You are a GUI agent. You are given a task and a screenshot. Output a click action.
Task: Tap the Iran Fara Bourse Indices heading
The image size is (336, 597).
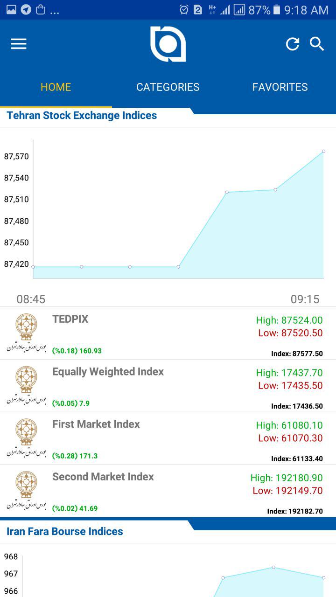(x=65, y=532)
